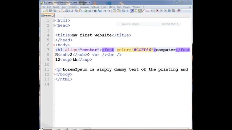
Task: Click the #CCFF66 color value in code
Action: tap(142, 50)
